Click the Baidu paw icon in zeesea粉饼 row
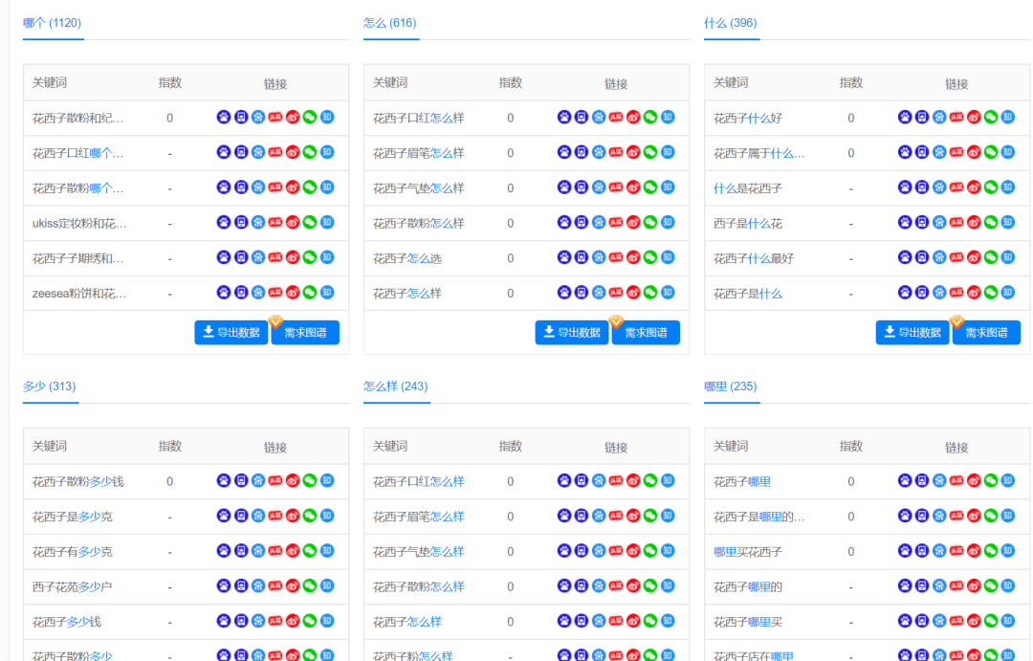 pyautogui.click(x=224, y=293)
